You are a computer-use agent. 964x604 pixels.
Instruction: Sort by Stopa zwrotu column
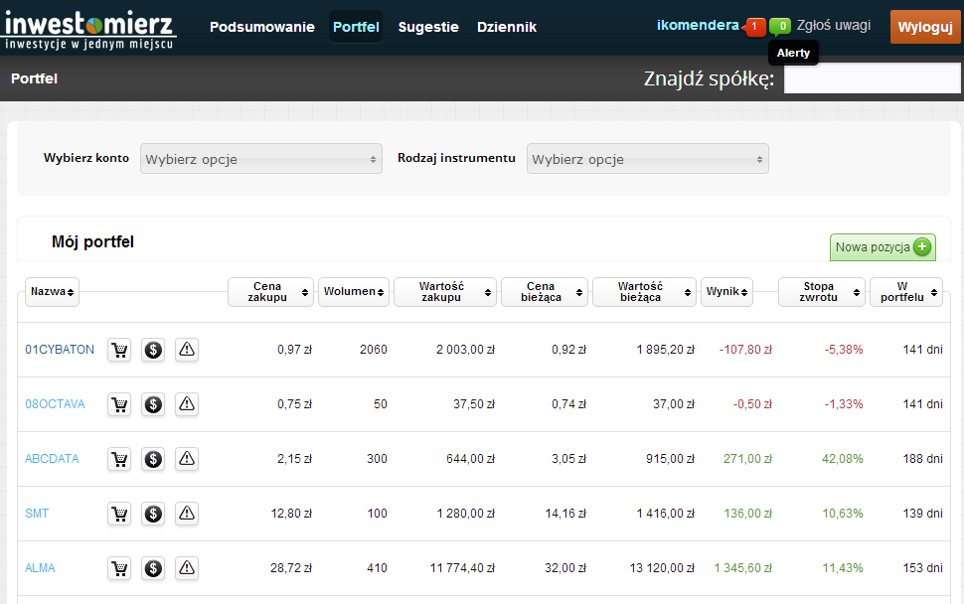click(822, 292)
